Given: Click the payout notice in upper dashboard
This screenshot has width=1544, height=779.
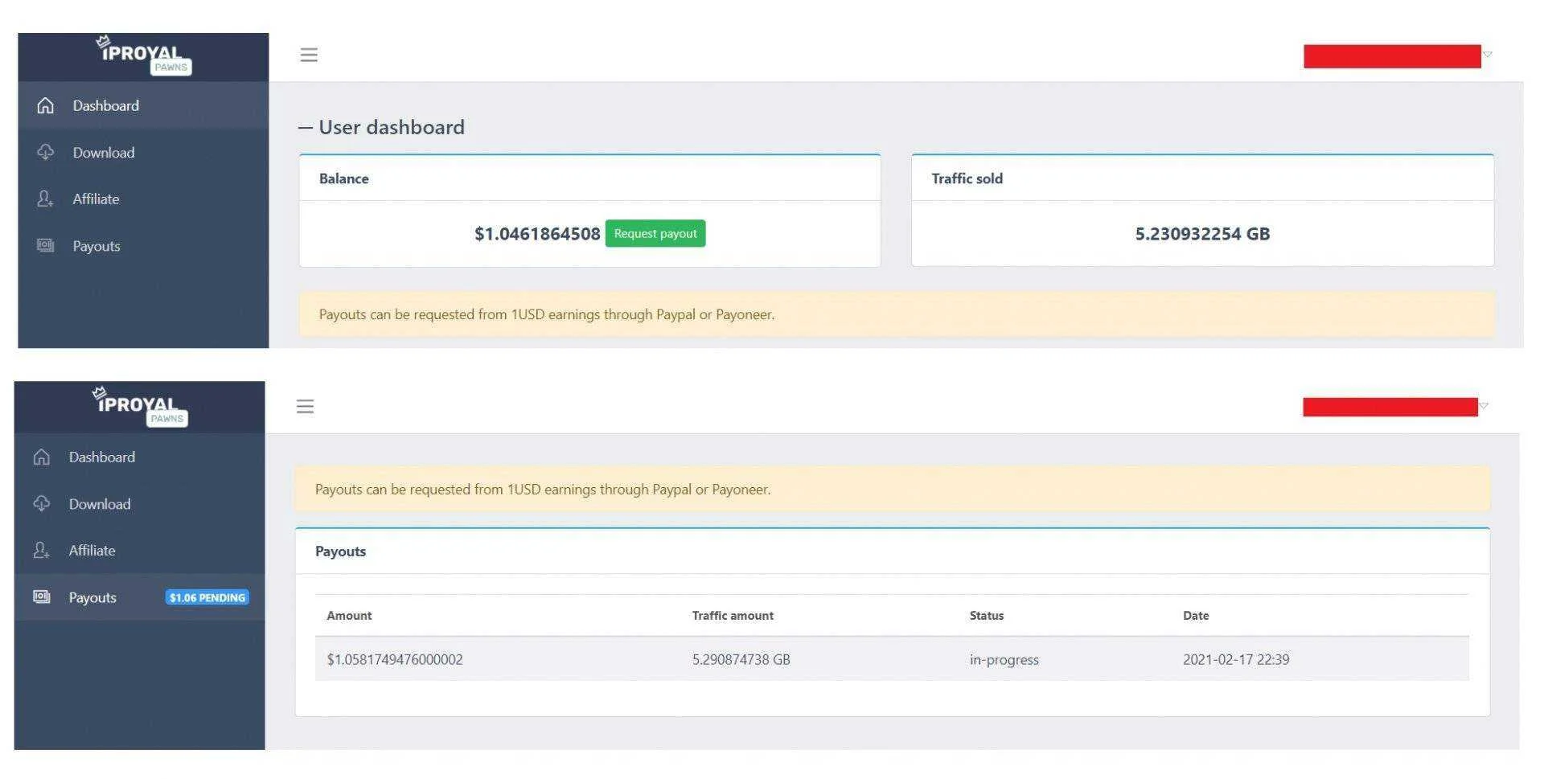Looking at the screenshot, I should (x=897, y=314).
